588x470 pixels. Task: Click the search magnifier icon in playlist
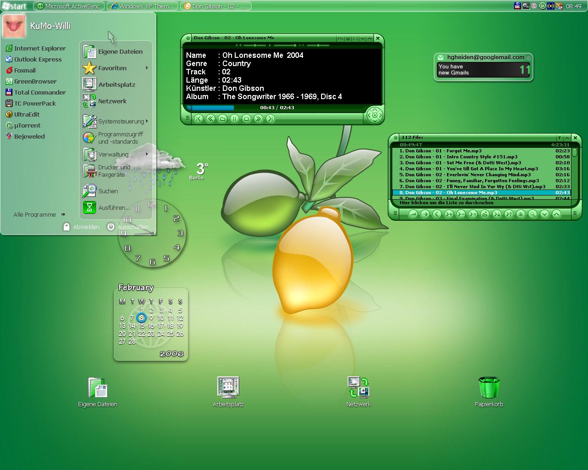coord(532,214)
